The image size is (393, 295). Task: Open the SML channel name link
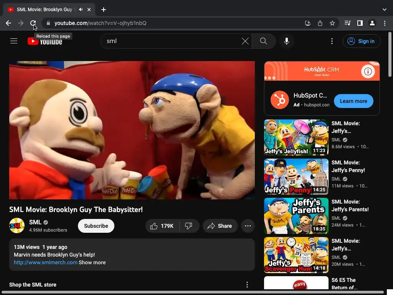35,222
